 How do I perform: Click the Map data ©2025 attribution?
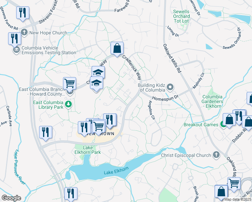pyautogui.click(x=238, y=200)
